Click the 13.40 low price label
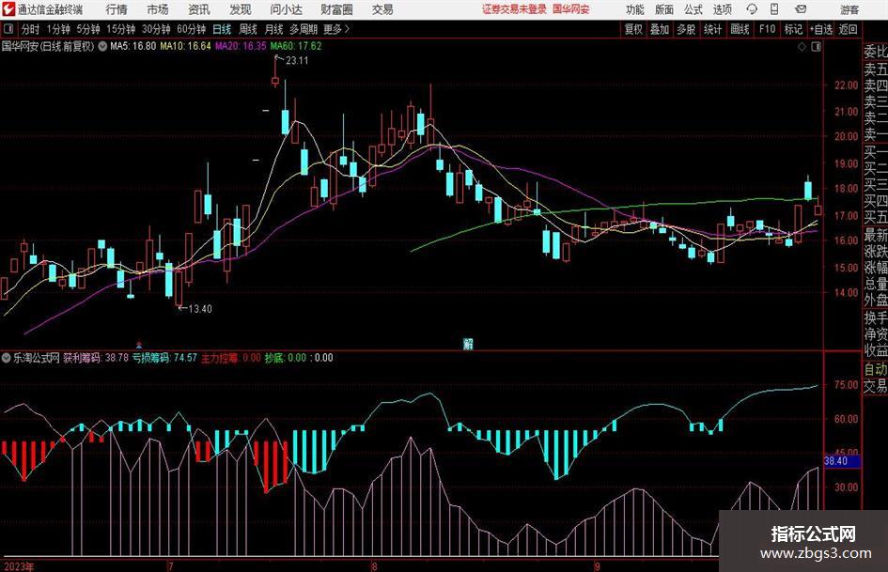 (x=200, y=309)
